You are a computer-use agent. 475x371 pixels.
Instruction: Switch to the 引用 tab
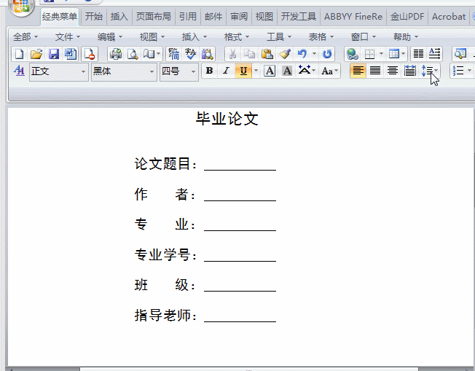coord(187,16)
